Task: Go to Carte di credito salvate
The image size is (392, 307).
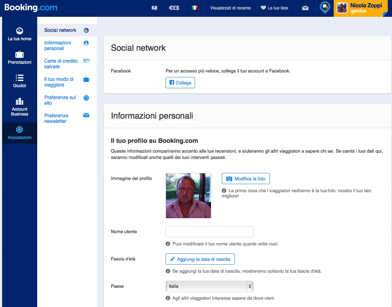Action: click(61, 64)
